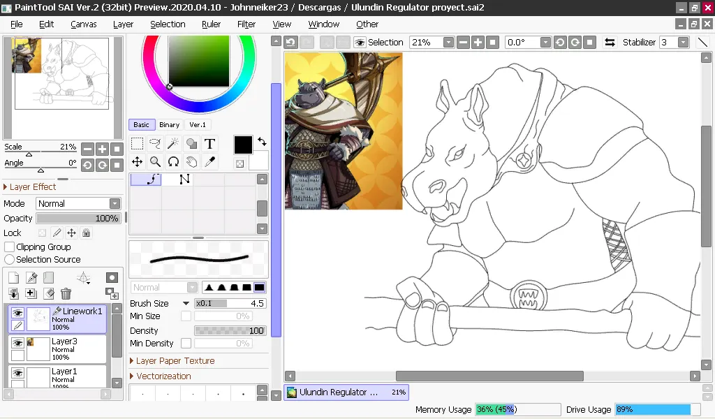Hide the Linework1 layer
715x419 pixels.
[17, 313]
